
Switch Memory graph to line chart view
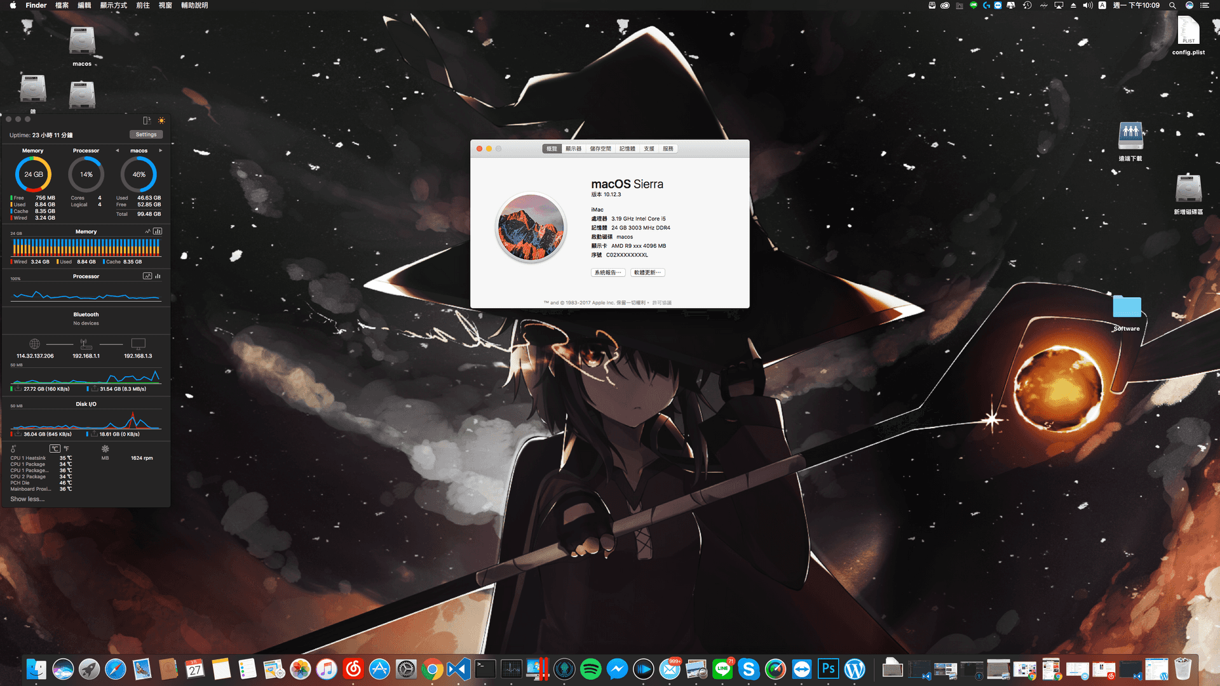pyautogui.click(x=148, y=231)
